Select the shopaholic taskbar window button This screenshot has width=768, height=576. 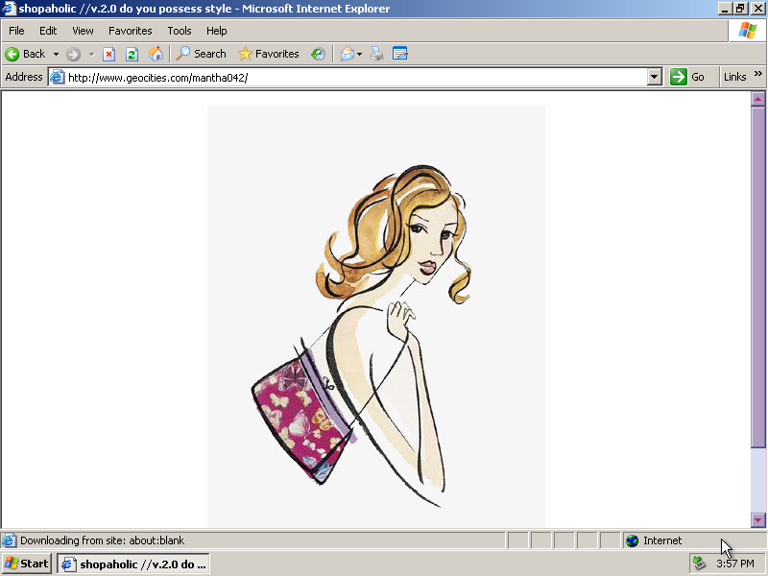click(x=133, y=564)
